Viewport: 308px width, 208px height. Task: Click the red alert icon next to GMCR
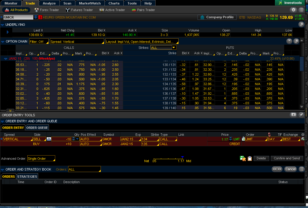pos(40,17)
